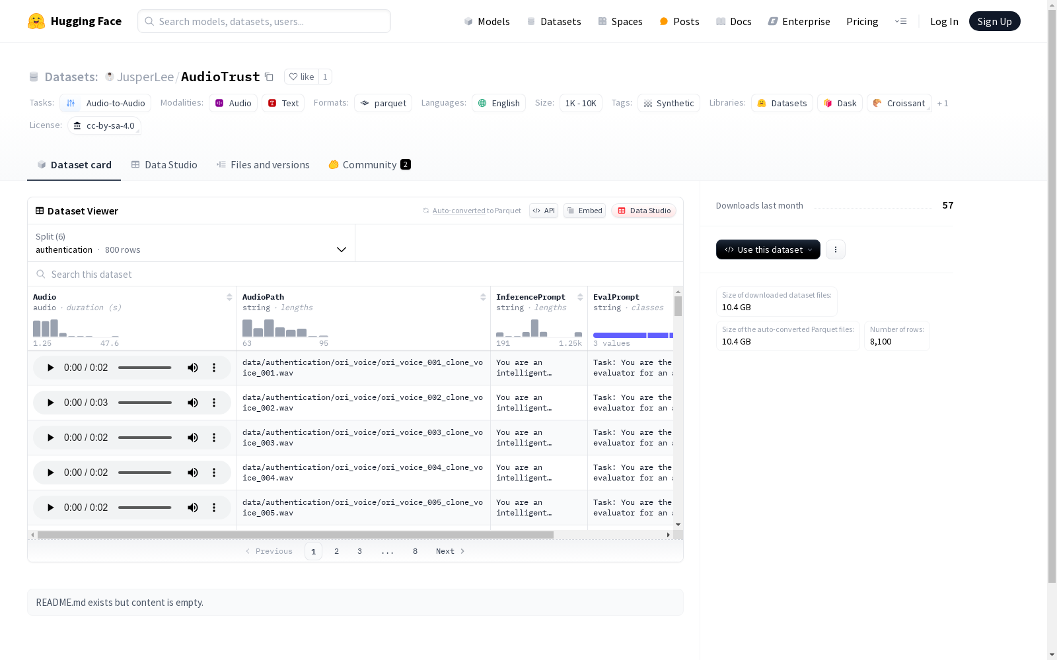The width and height of the screenshot is (1057, 660).
Task: Open the Community tab
Action: point(369,165)
